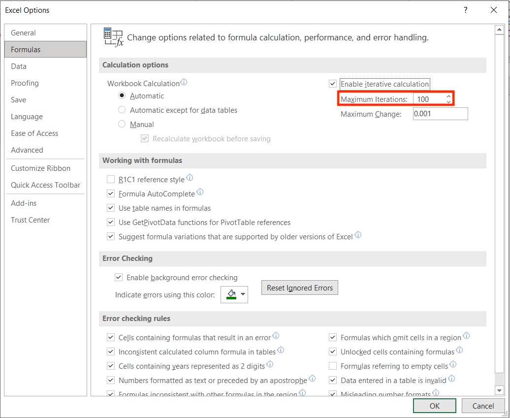The height and width of the screenshot is (418, 510).
Task: Click the Formula AutoComplete info icon
Action: click(200, 192)
